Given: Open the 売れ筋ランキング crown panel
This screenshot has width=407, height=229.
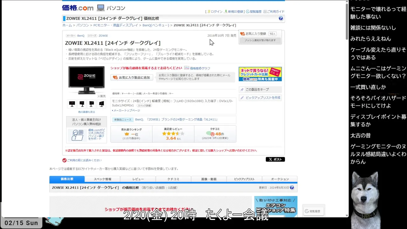Looking at the screenshot, I should tap(131, 134).
